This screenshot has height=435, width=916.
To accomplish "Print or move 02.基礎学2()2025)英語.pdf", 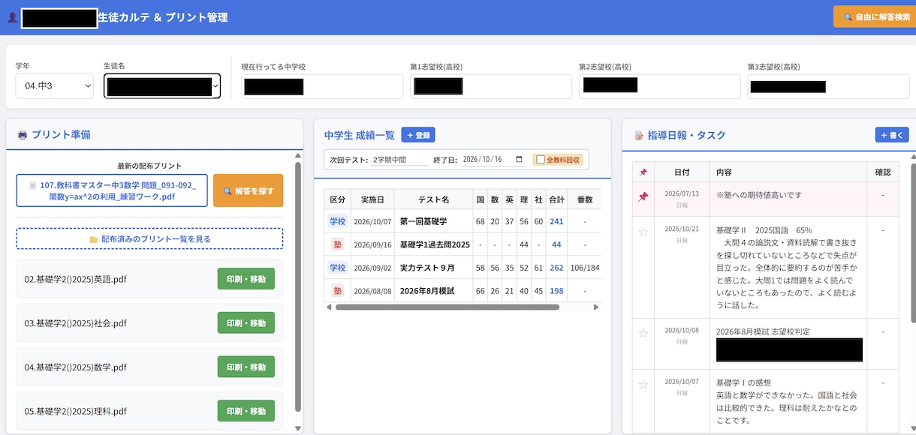I will (x=246, y=279).
